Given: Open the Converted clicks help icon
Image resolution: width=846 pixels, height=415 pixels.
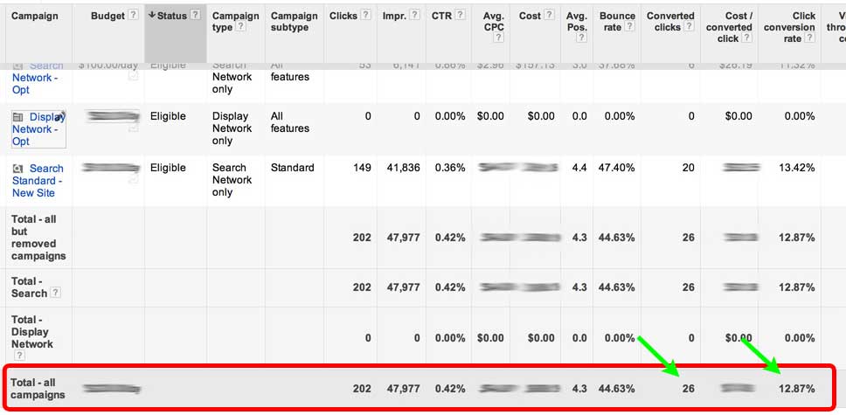Looking at the screenshot, I should (x=688, y=27).
